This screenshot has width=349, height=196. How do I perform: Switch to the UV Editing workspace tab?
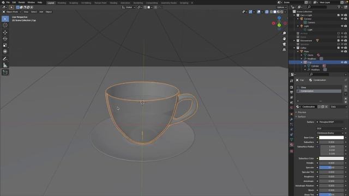[x=86, y=3]
